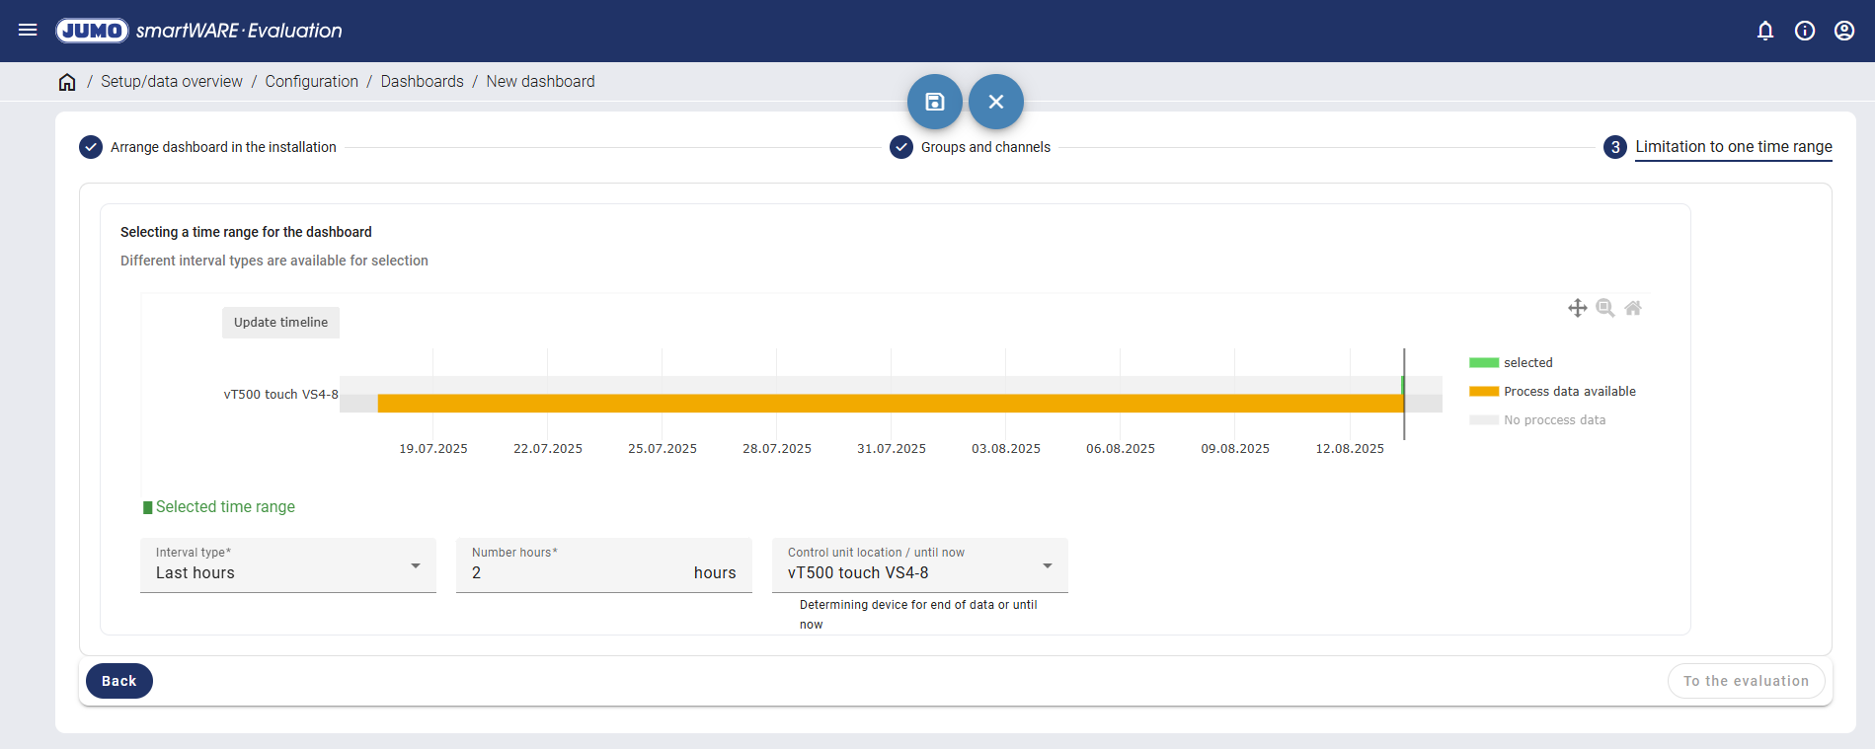Open the hamburger navigation menu
This screenshot has width=1875, height=749.
tap(28, 31)
